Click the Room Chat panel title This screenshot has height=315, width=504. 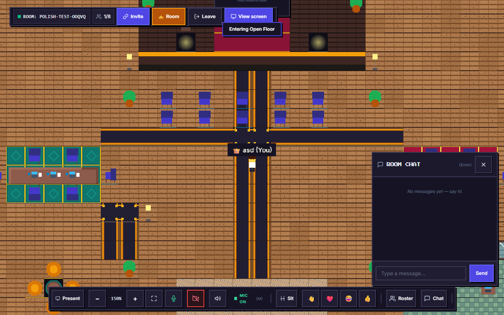pyautogui.click(x=403, y=164)
